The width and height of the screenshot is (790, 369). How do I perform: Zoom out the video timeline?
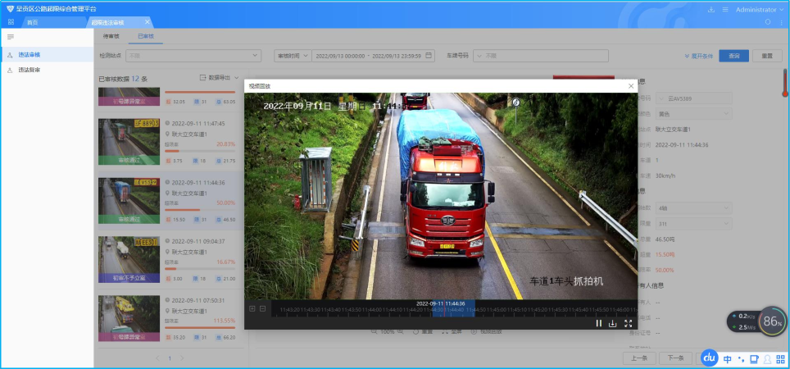tap(262, 308)
